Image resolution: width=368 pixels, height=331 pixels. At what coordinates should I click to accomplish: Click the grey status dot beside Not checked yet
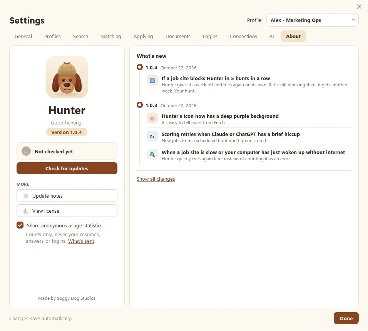pos(26,151)
